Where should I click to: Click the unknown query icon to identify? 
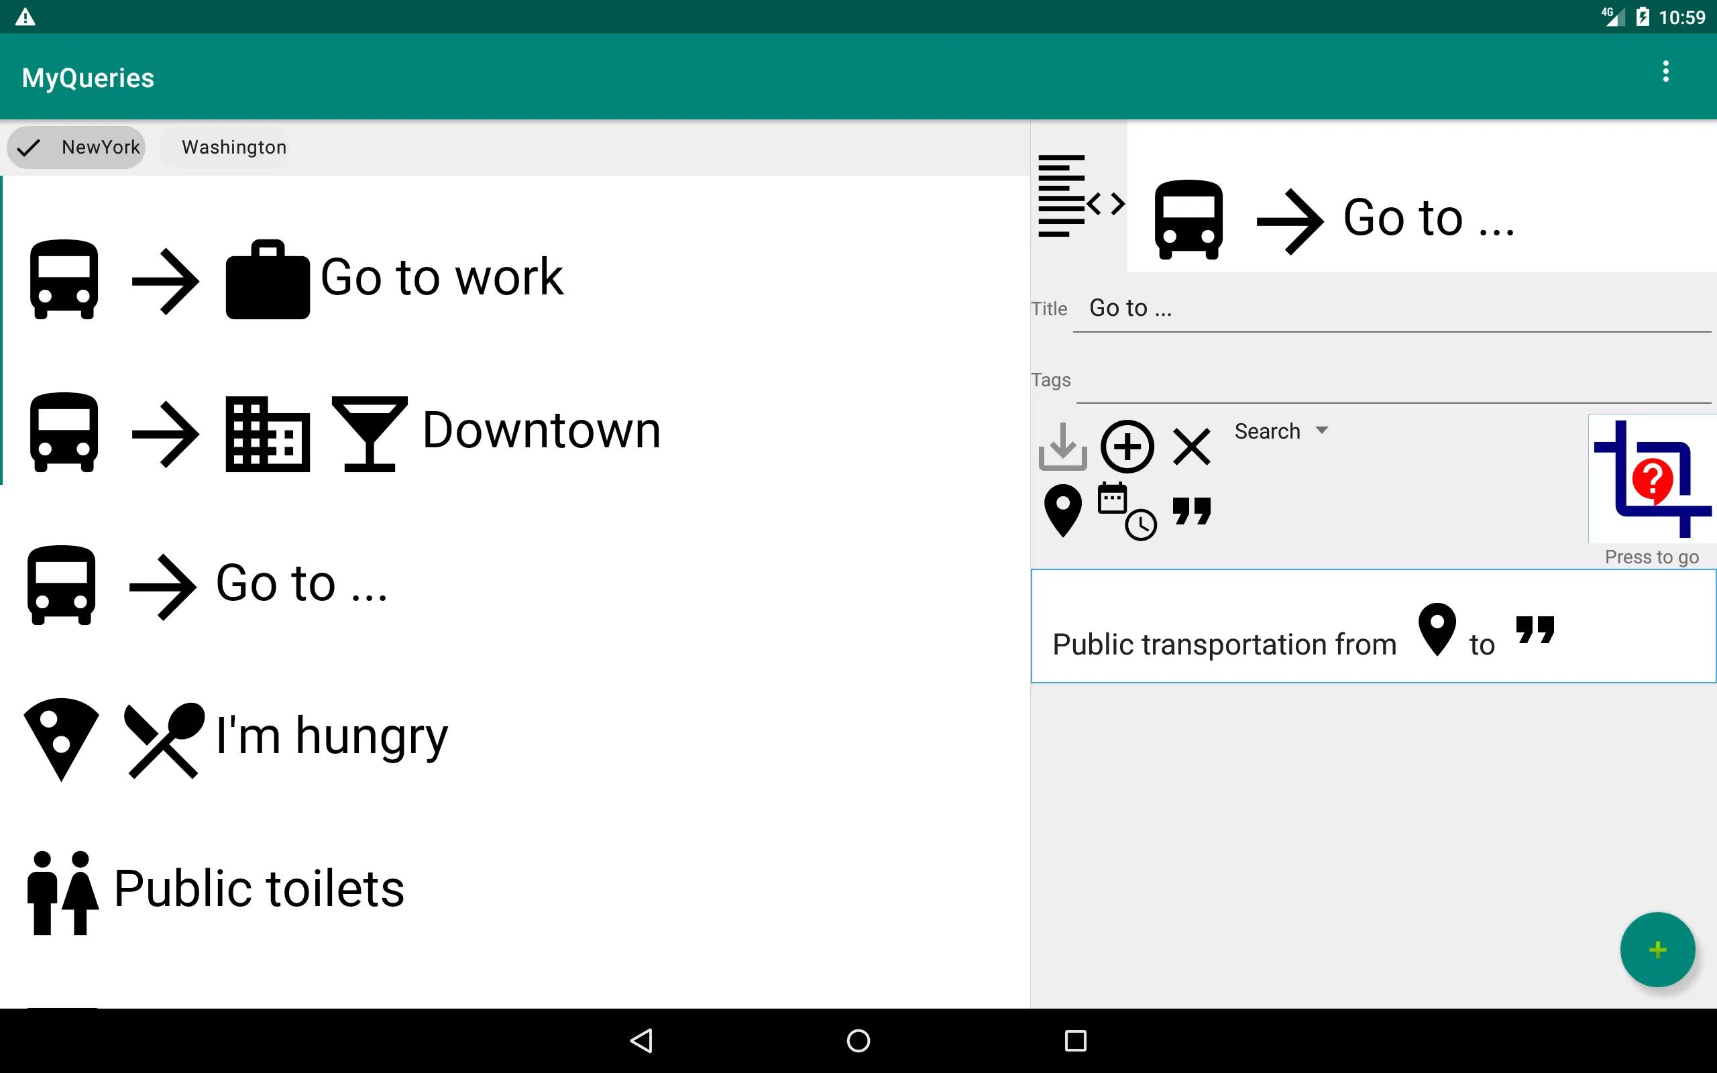1650,482
